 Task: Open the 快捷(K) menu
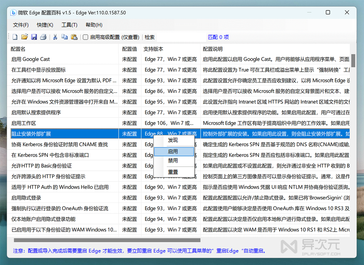45,25
